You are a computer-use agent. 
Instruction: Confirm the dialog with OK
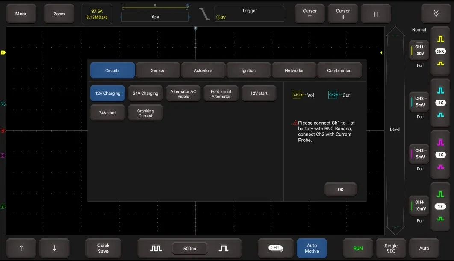[340, 190]
